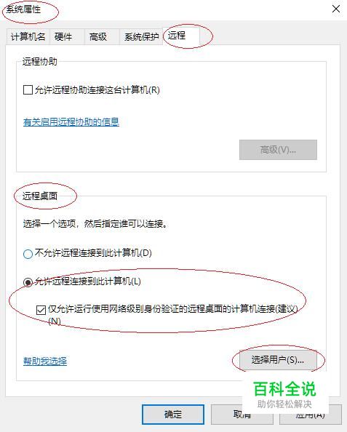The height and width of the screenshot is (432, 347).
Task: Close the 系统属性 dialog with X
Action: pos(335,9)
